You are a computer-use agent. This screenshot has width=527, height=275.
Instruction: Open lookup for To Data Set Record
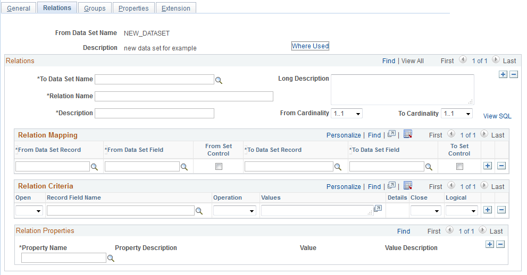coord(338,167)
